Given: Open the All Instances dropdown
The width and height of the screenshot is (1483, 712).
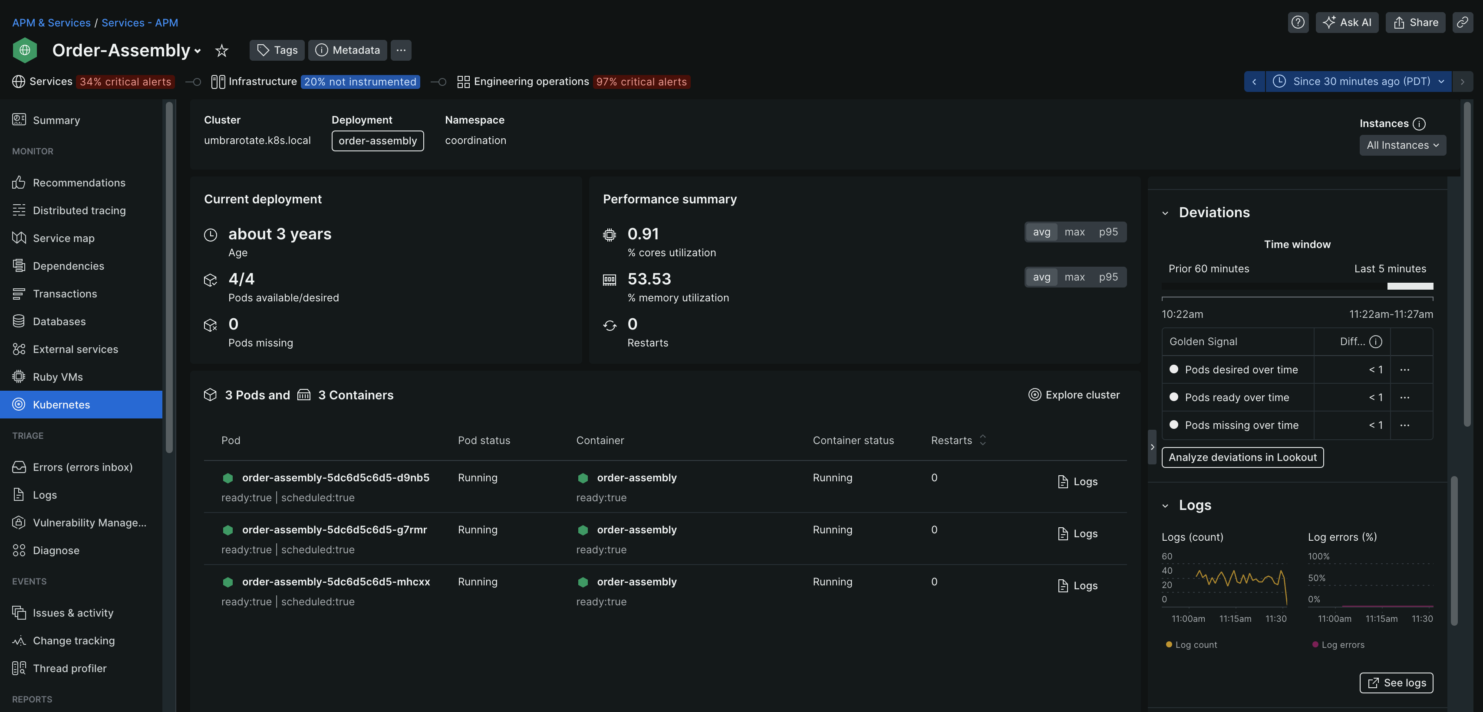Looking at the screenshot, I should click(x=1402, y=146).
